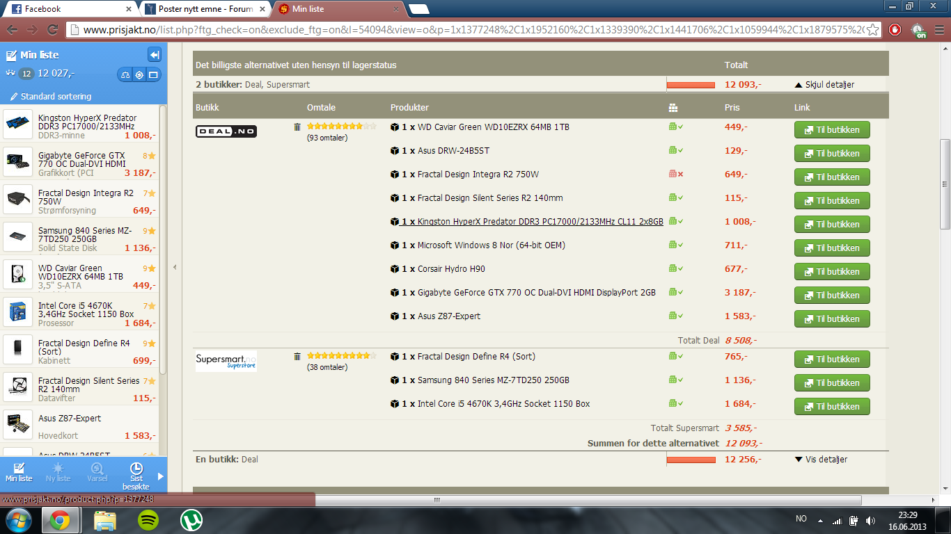Screen dimensions: 951x534
Task: Collapse details with Skjul detaljer
Action: (x=824, y=85)
